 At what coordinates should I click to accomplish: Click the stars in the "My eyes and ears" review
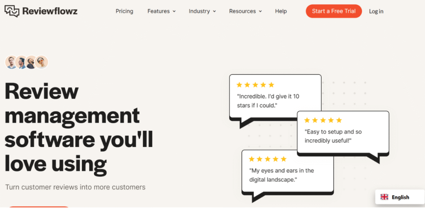pos(268,159)
